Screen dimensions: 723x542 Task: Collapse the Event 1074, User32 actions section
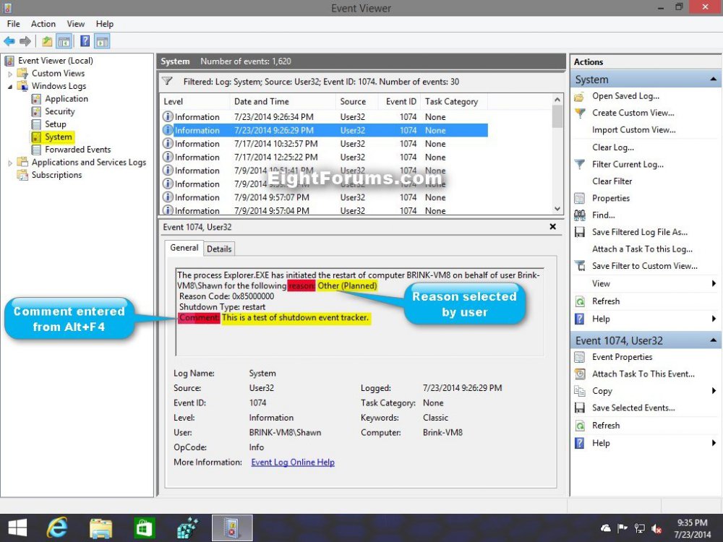click(x=714, y=340)
